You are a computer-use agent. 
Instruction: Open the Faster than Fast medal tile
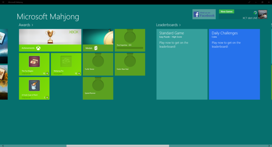(130, 64)
